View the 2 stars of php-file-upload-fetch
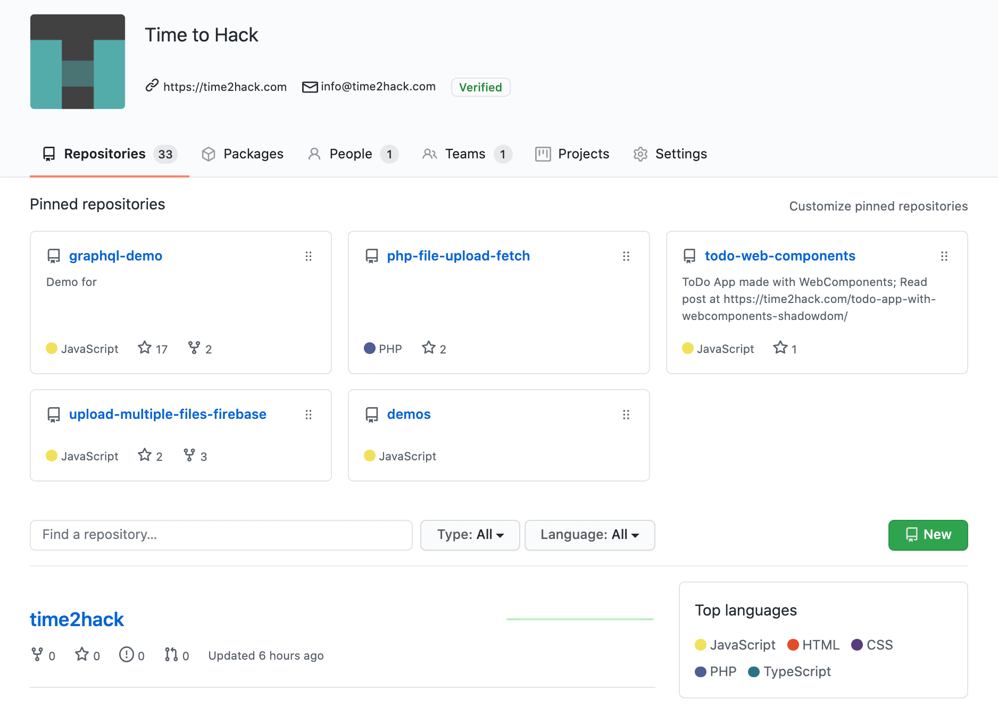998x708 pixels. (x=434, y=348)
